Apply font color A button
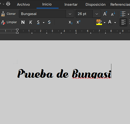Image resolution: width=130 pixels, height=124 pixels. click(x=110, y=22)
